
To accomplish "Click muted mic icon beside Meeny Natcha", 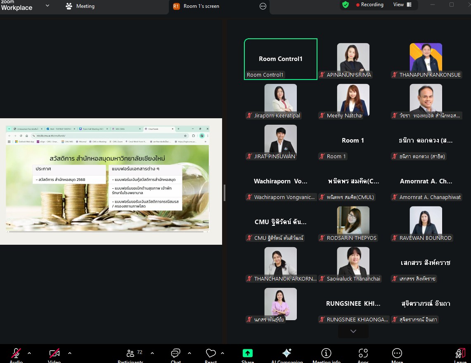I will [x=322, y=115].
